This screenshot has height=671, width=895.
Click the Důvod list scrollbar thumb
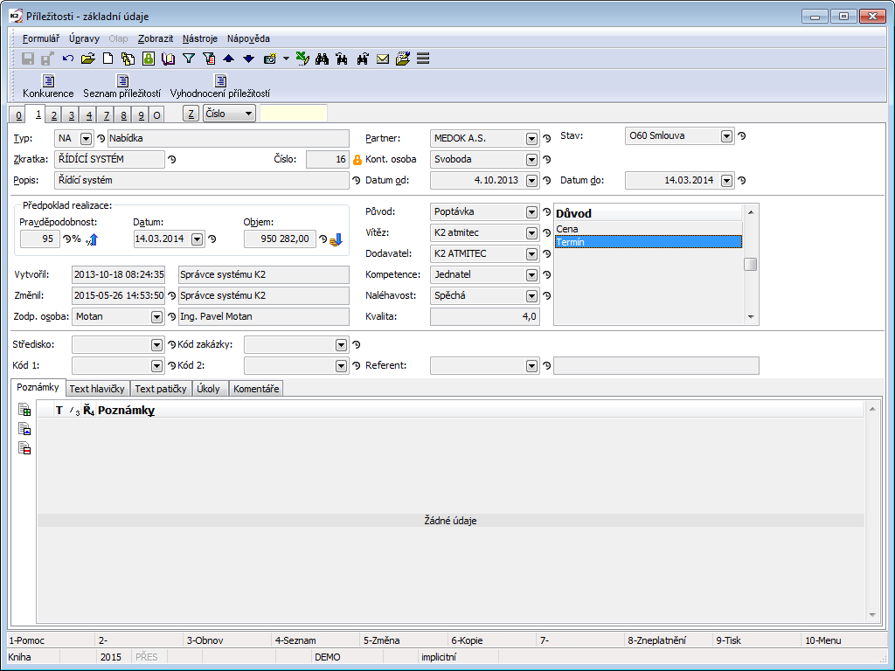tap(750, 265)
